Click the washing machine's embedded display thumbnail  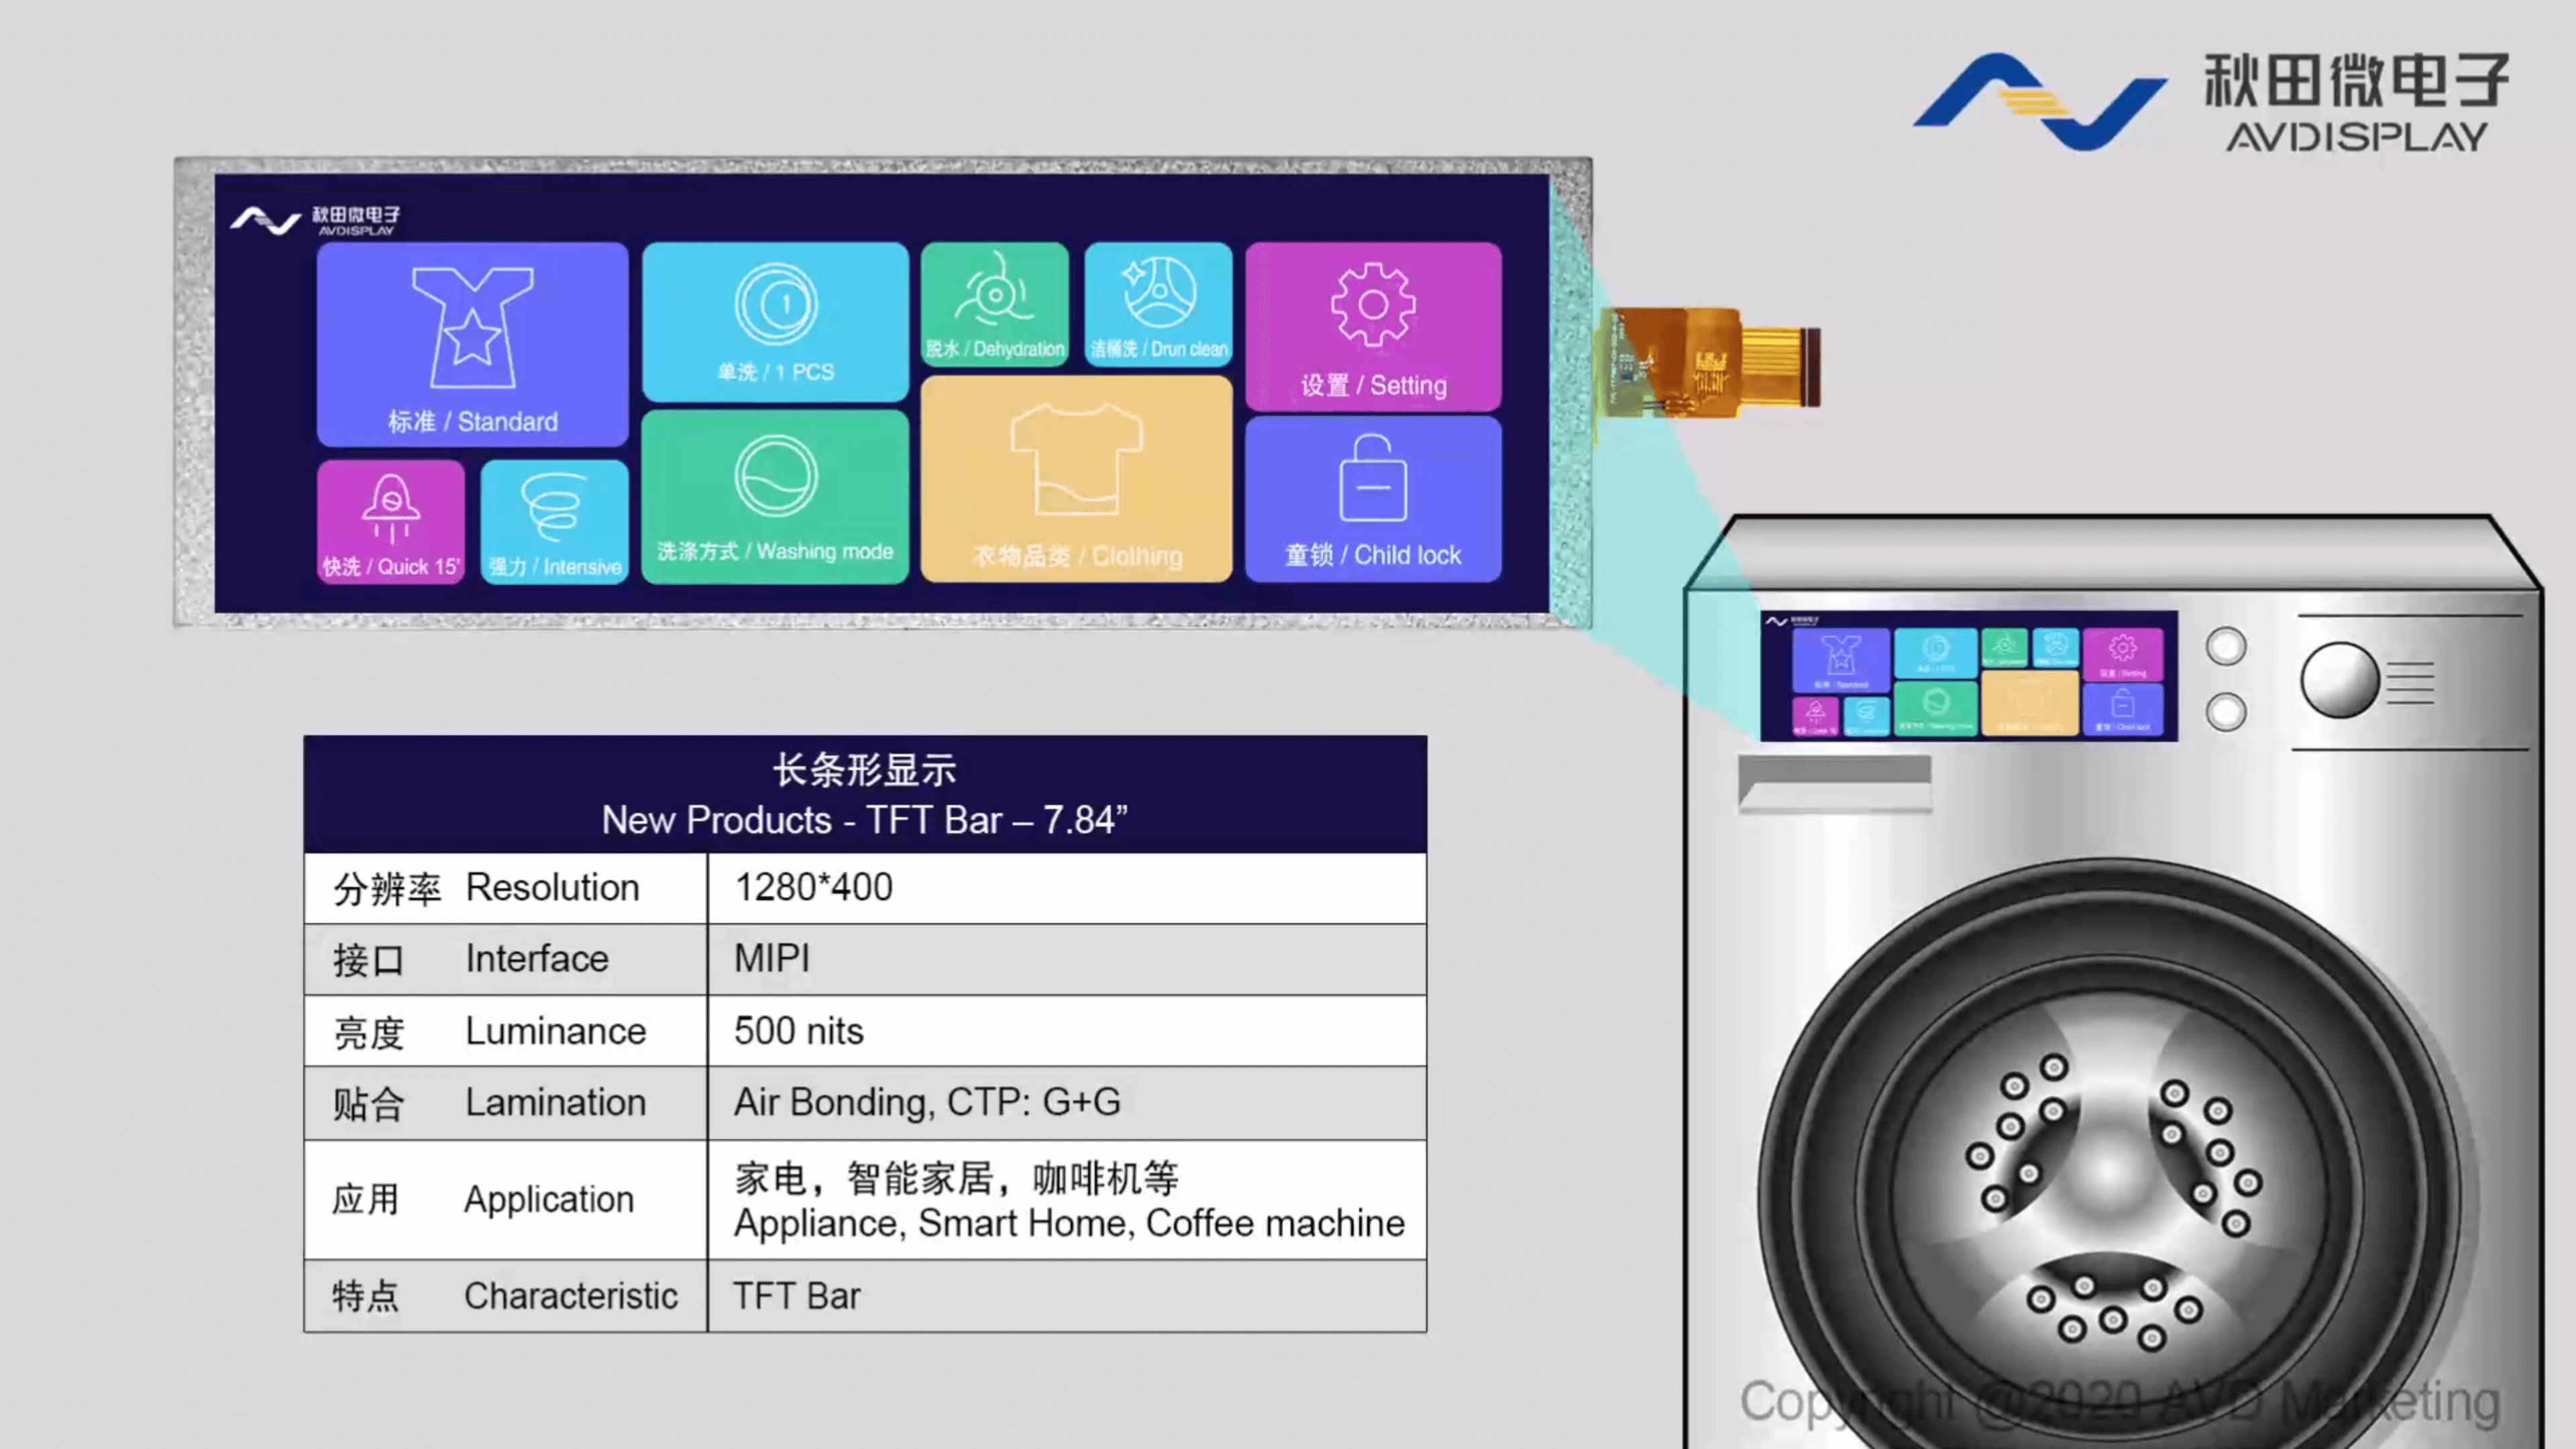(x=1968, y=676)
